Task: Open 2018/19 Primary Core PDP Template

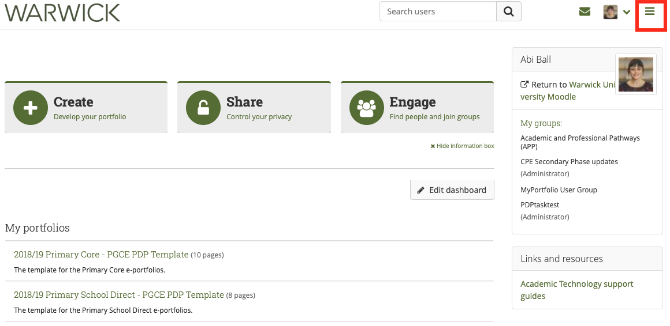Action: 101,255
